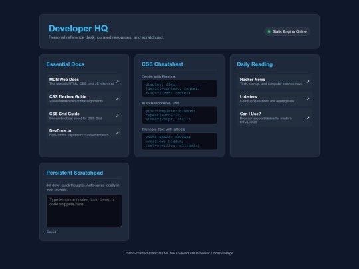Click the scratchpad resize handle corner
Screen dimensions: 359x269
point(120,226)
